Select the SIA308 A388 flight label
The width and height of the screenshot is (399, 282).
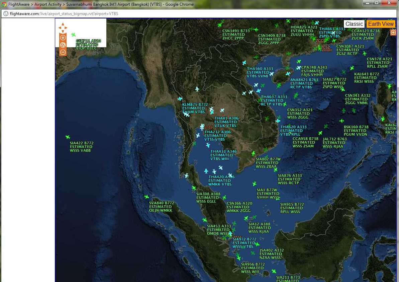[208, 197]
